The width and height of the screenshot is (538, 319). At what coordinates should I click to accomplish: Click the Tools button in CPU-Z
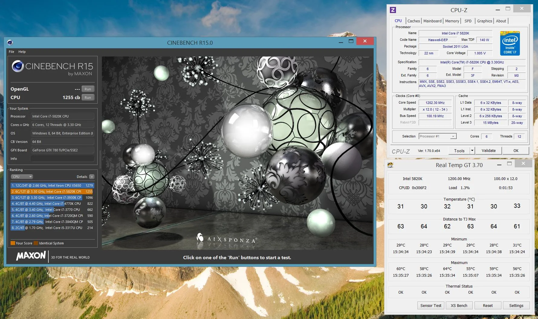459,150
